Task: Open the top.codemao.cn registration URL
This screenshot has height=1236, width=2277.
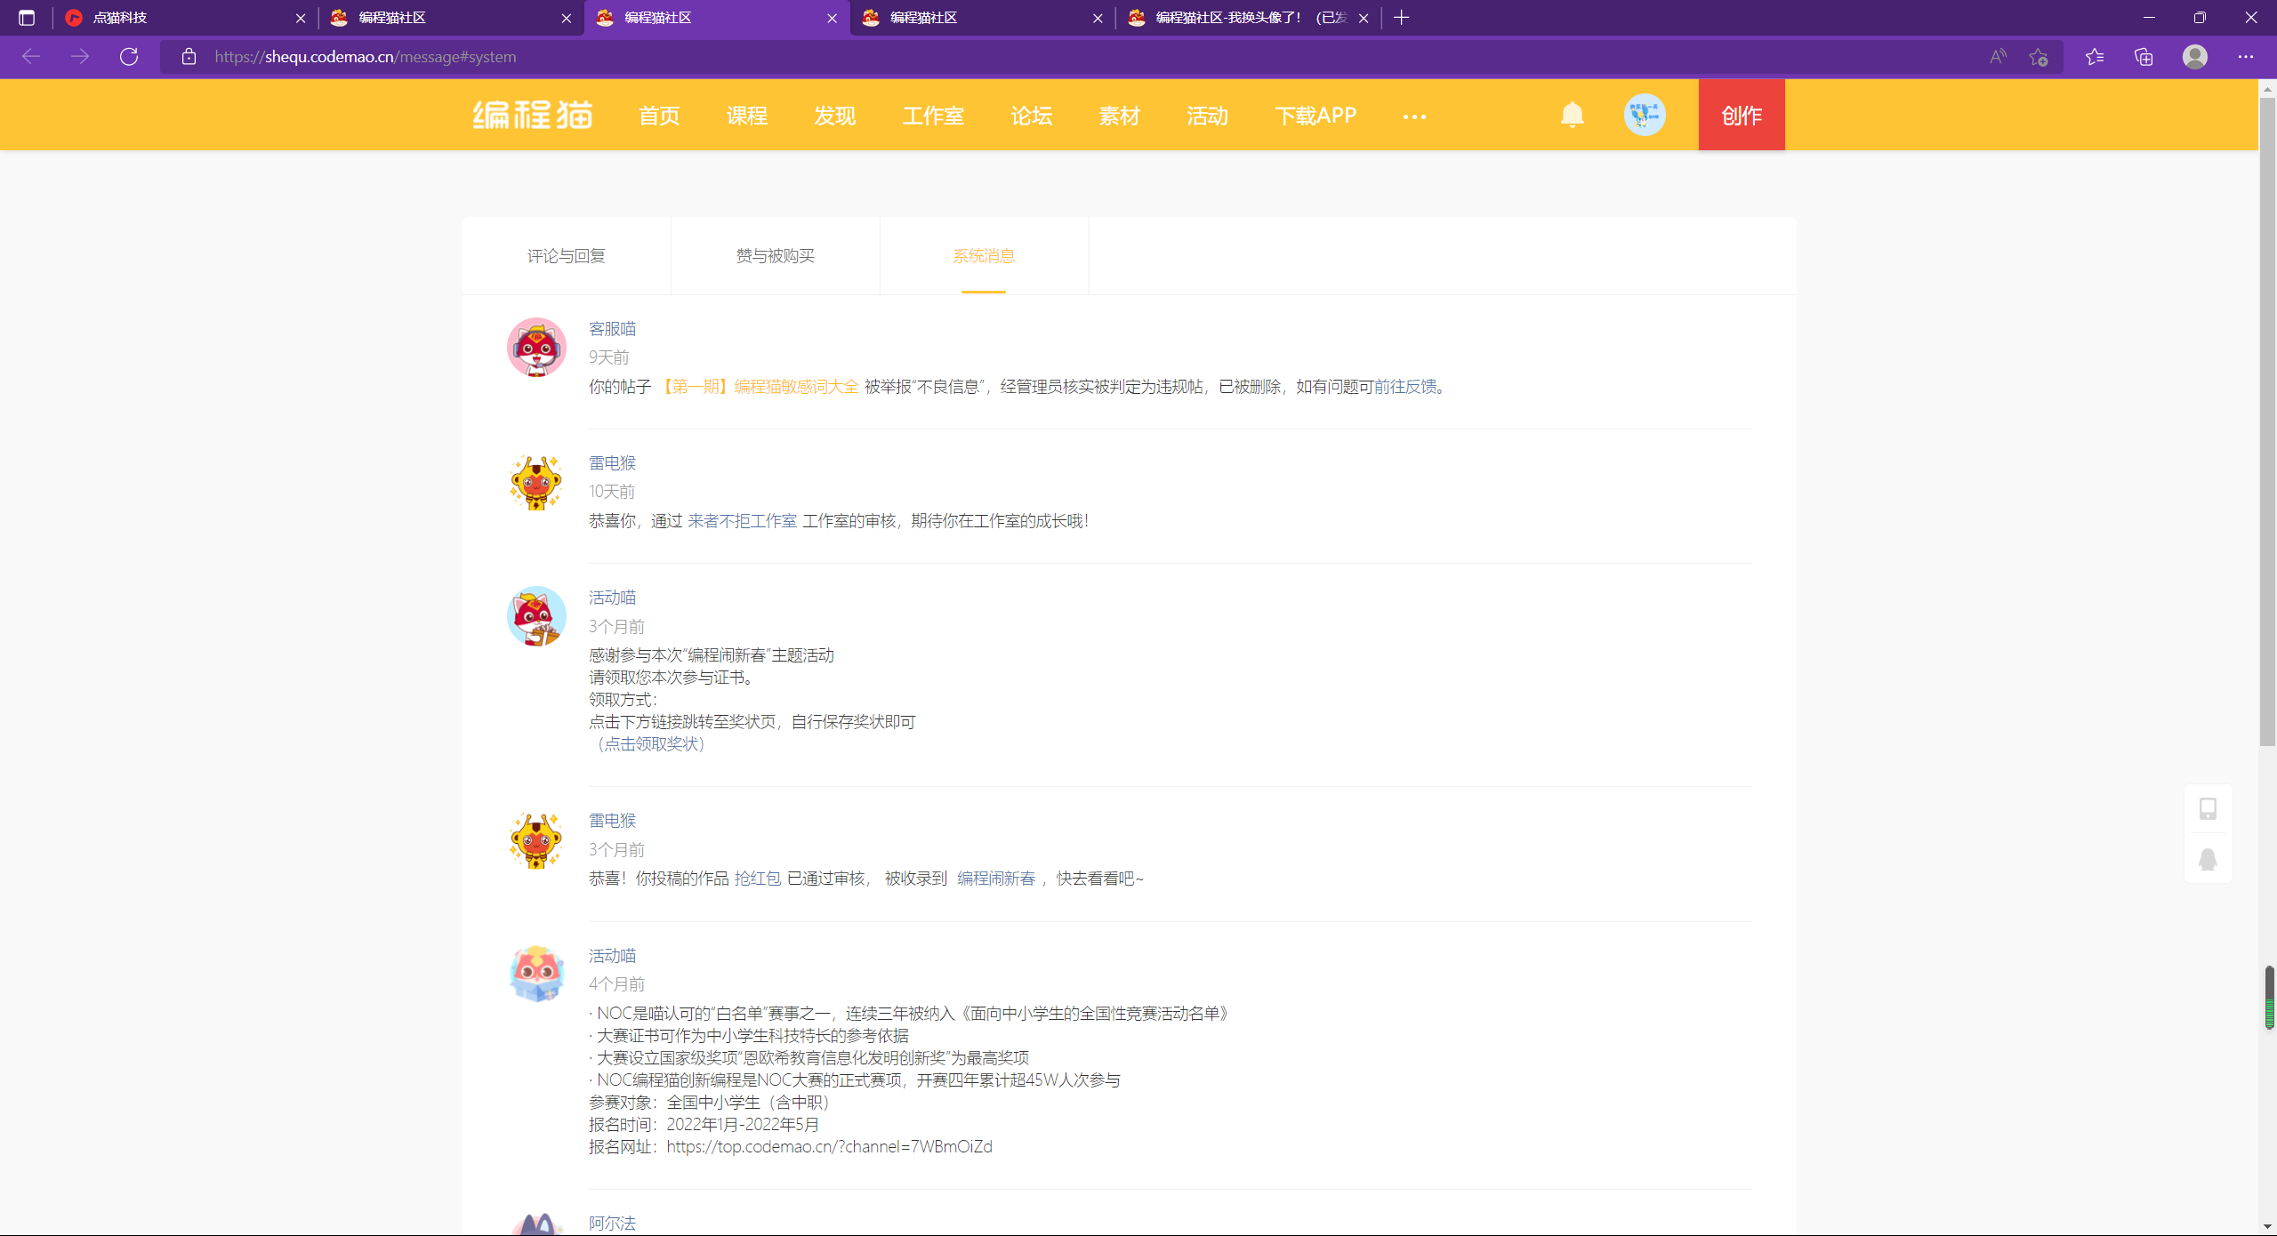Action: (x=829, y=1147)
